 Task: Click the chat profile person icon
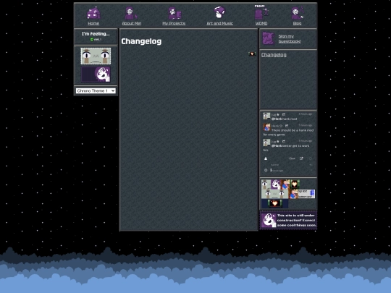click(266, 158)
